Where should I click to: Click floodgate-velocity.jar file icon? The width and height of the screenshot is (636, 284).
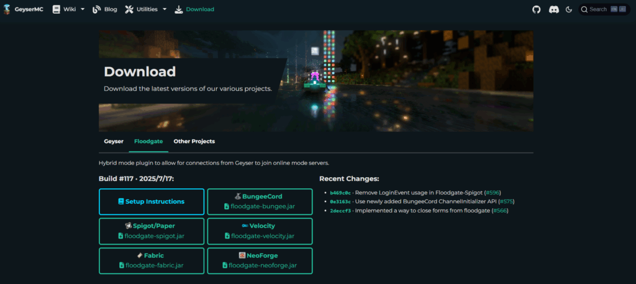[x=227, y=236]
